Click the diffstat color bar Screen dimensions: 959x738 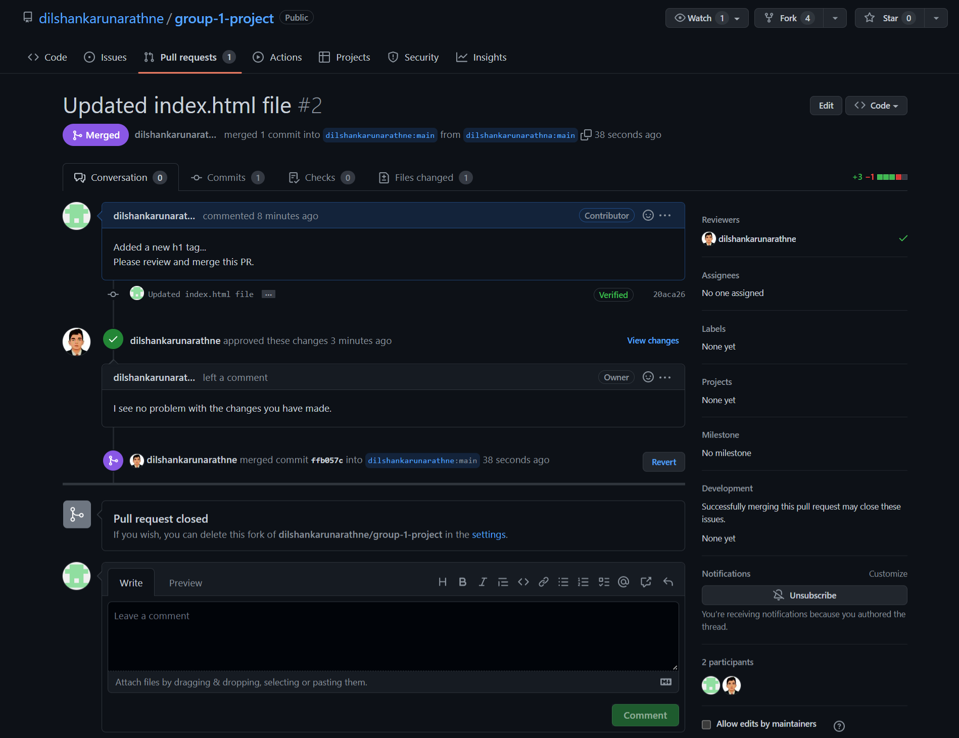892,177
